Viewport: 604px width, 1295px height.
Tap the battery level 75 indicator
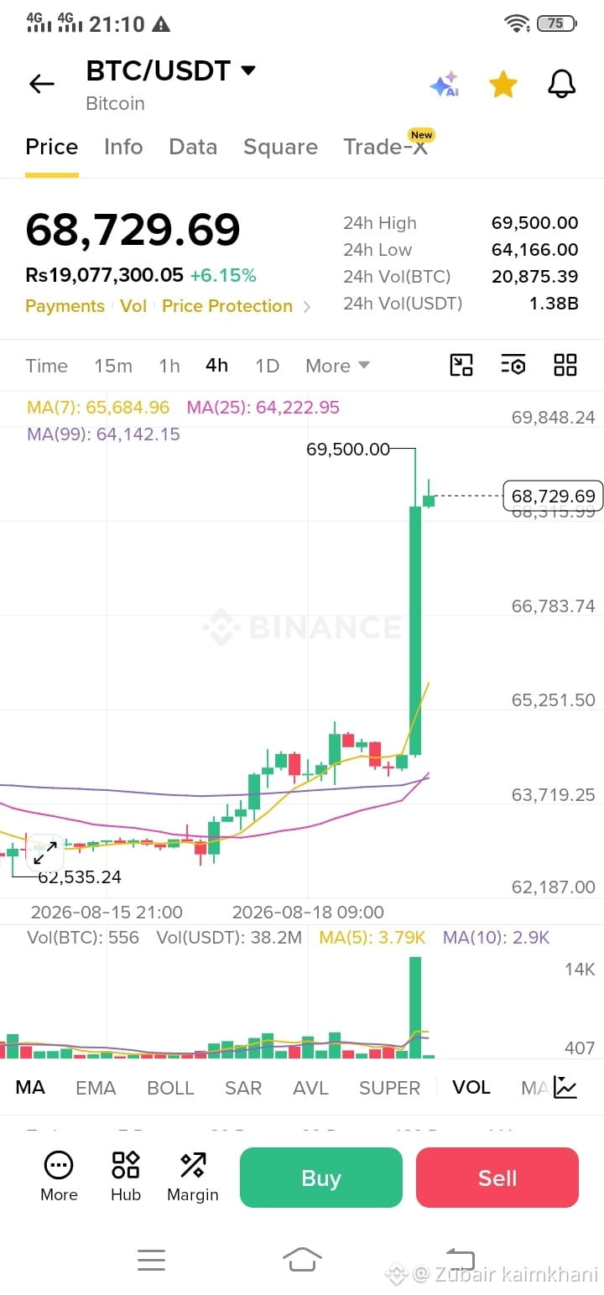[x=556, y=23]
